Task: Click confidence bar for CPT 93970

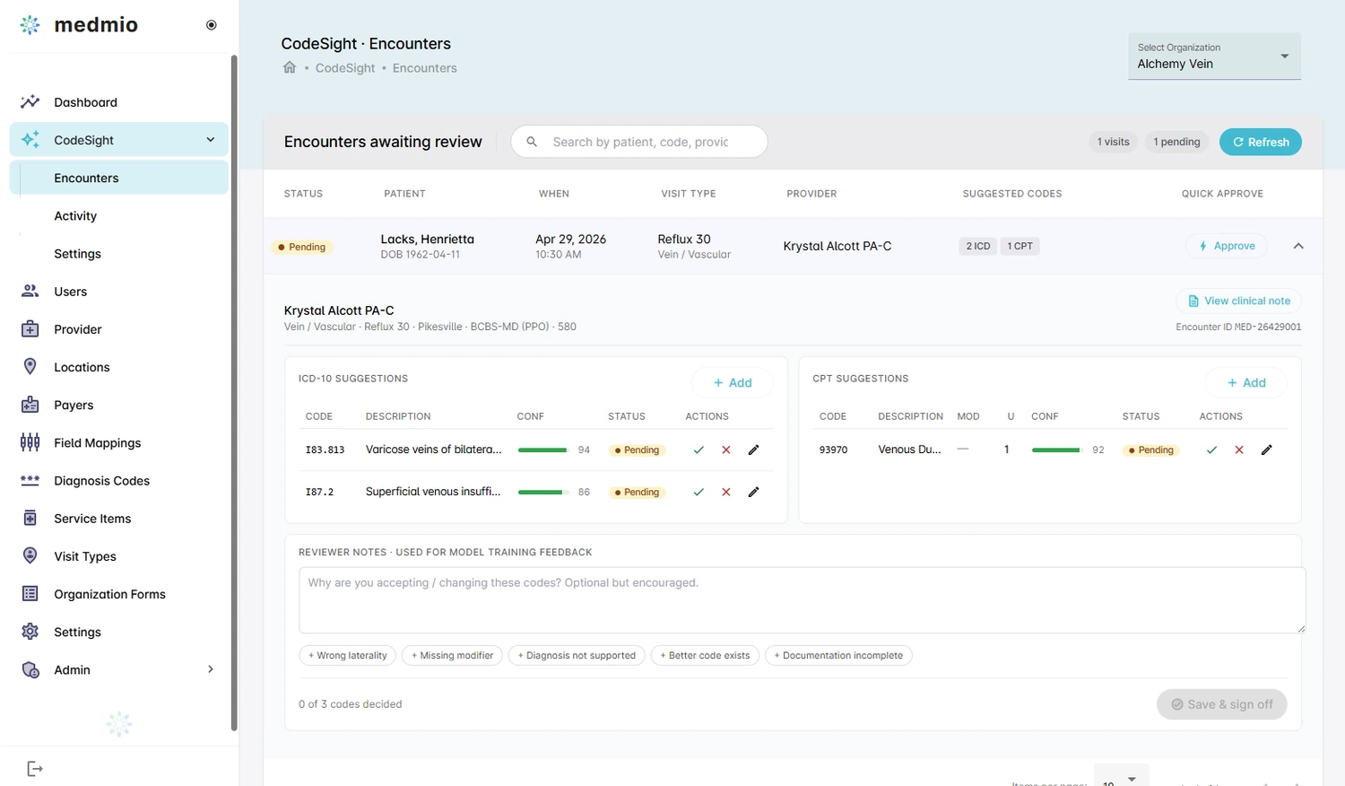Action: point(1056,450)
